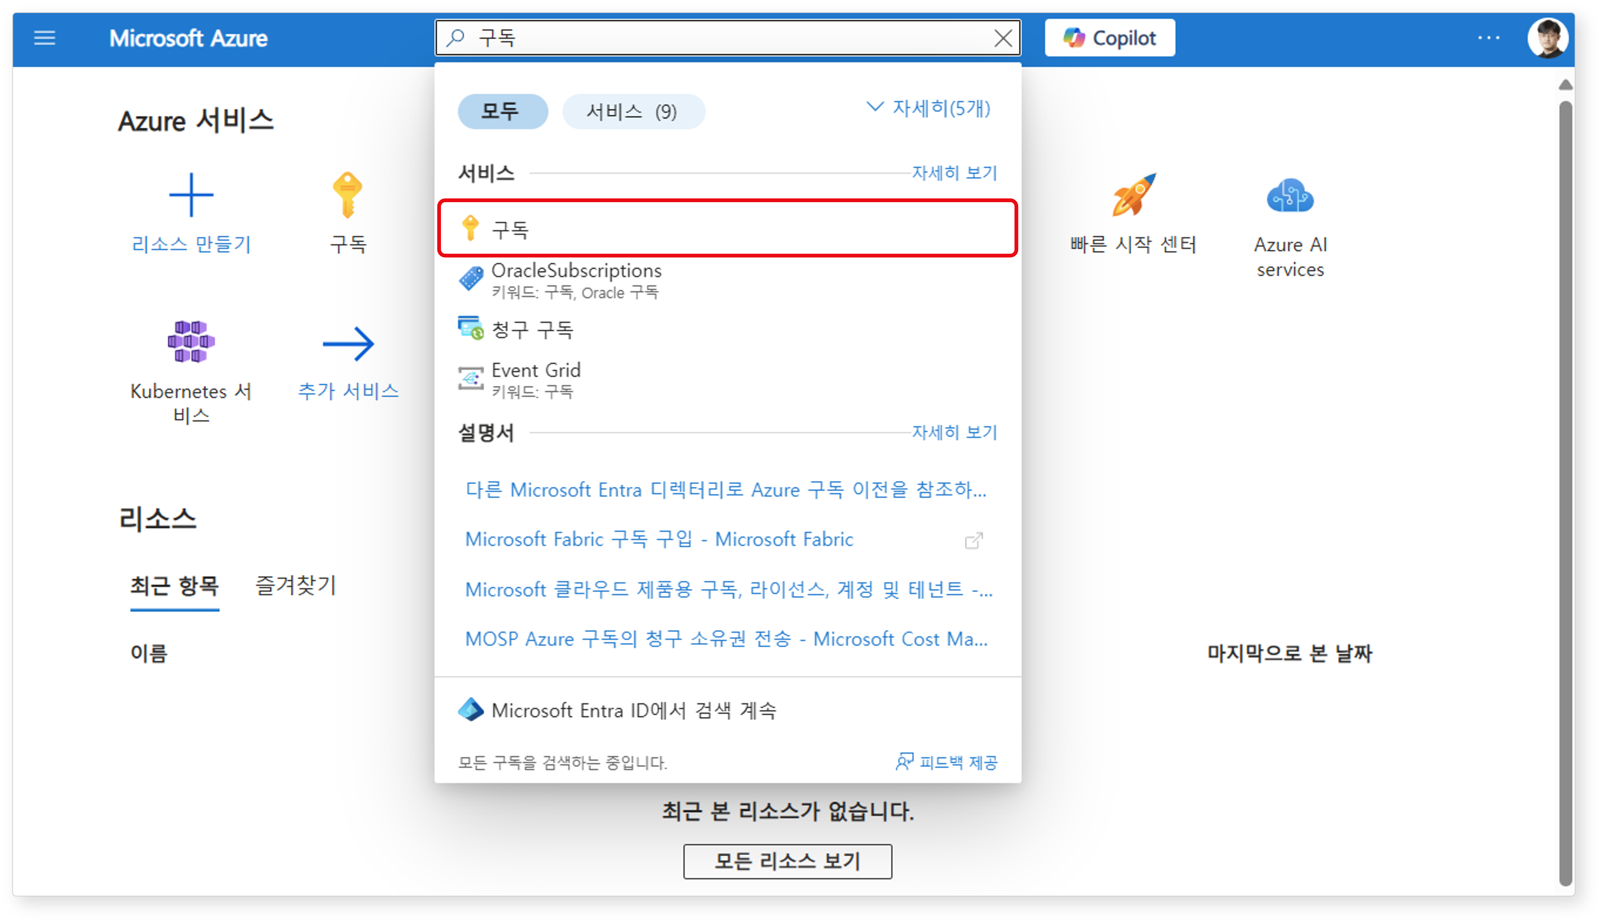Open Copilot from the header
Screen dimensions: 1601x922
click(x=1109, y=38)
